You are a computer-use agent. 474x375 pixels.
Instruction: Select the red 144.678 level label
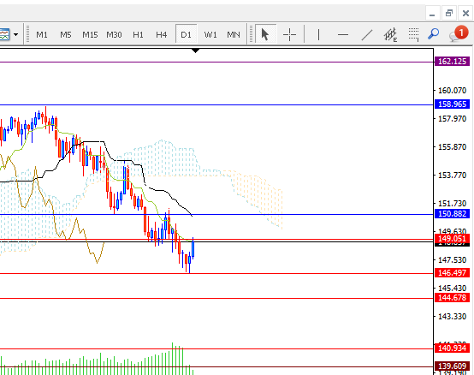click(453, 298)
